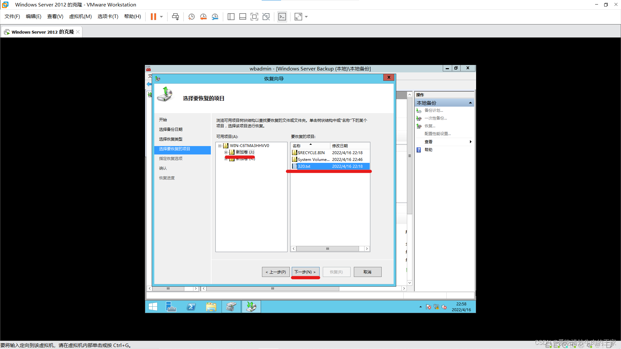The image size is (621, 349).
Task: Click 一次性备份... in the actions pane
Action: [435, 118]
